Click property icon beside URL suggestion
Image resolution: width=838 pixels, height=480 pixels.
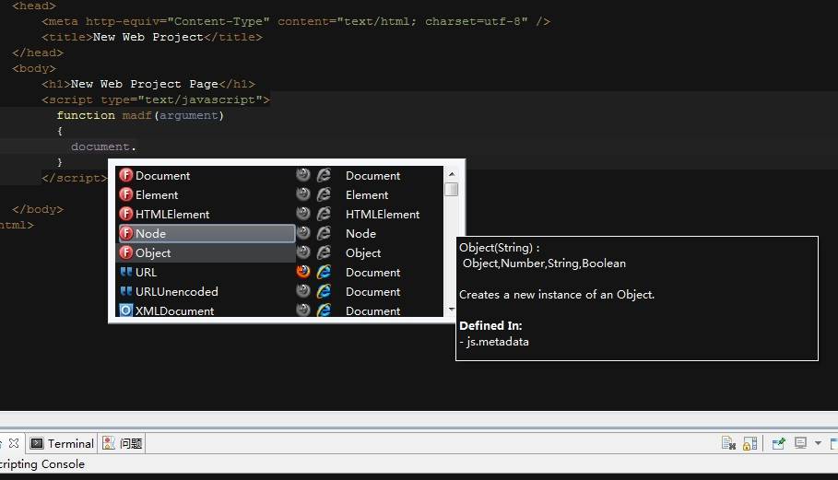point(126,272)
